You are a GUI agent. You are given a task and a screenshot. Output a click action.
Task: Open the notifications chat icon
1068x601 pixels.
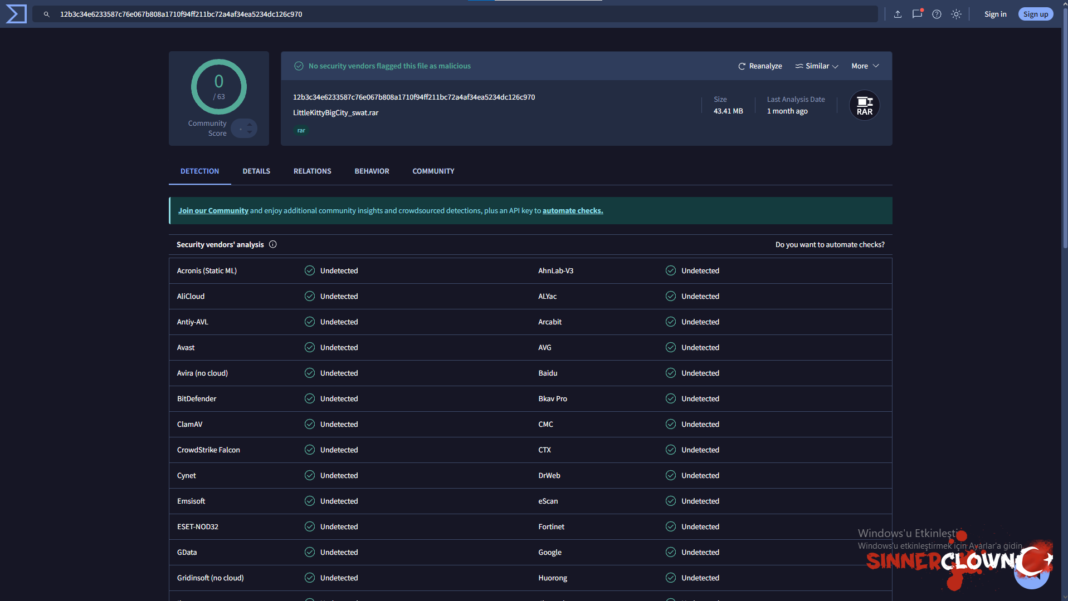(x=917, y=14)
